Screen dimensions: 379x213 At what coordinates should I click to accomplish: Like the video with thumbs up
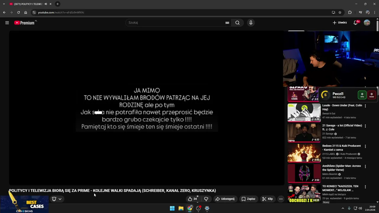pyautogui.click(x=192, y=199)
